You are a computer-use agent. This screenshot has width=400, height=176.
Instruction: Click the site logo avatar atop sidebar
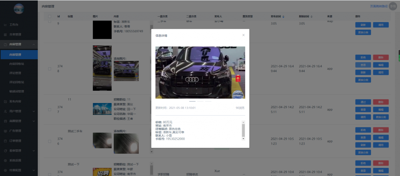pyautogui.click(x=19, y=9)
